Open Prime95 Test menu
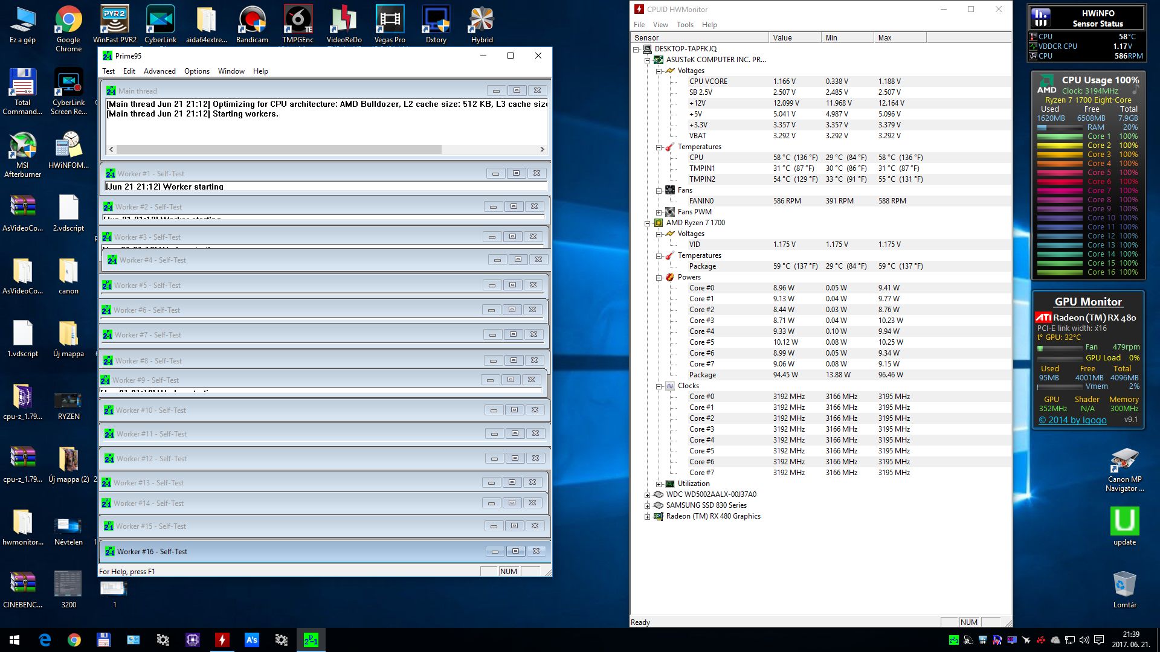1160x652 pixels. (108, 71)
